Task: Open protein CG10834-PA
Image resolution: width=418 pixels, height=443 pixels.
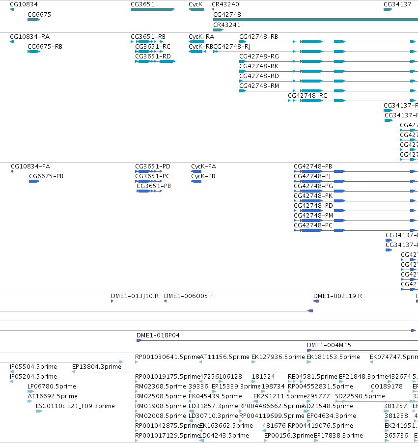Action: point(30,166)
